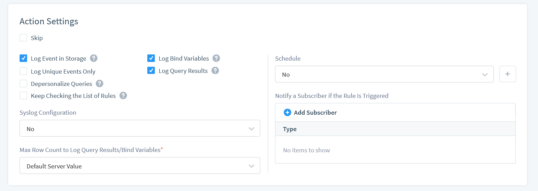538x191 pixels.
Task: View help icon for Log Bind Variables
Action: [x=216, y=58]
